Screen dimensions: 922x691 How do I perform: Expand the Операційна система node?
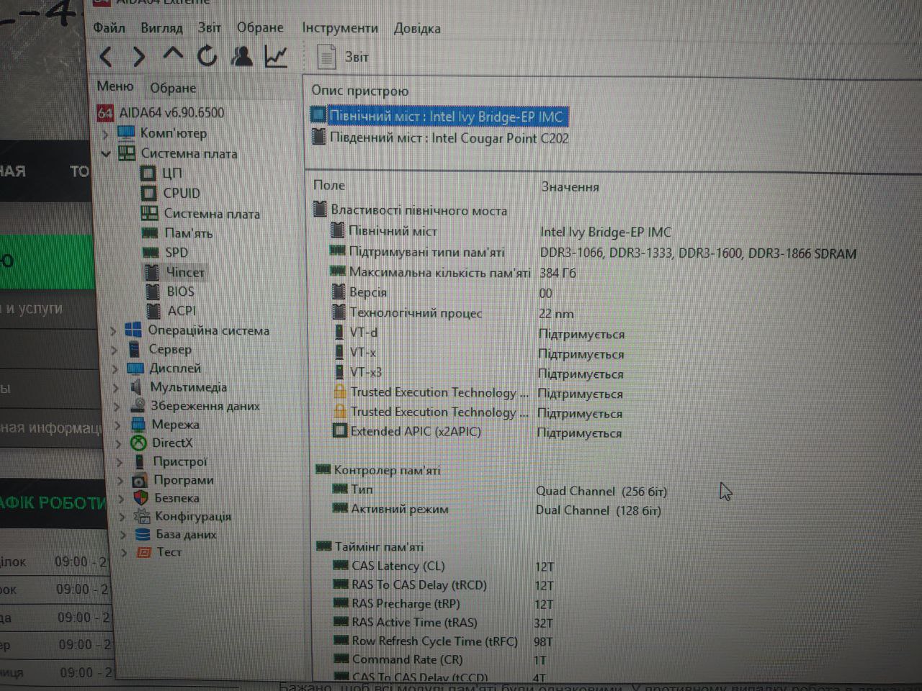[x=113, y=331]
